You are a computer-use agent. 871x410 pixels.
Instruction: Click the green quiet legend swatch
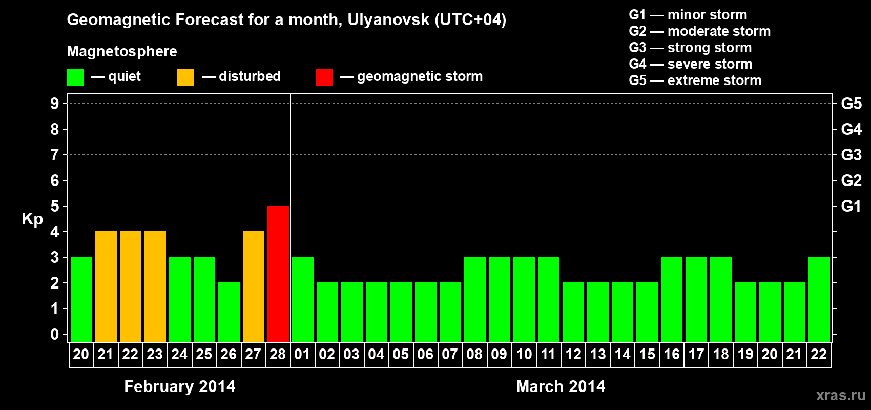pos(75,77)
